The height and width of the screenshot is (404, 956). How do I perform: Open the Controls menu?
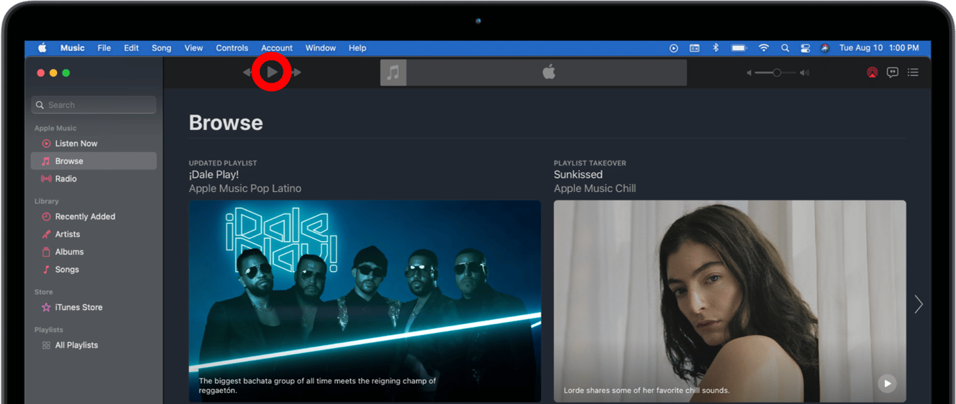point(232,48)
